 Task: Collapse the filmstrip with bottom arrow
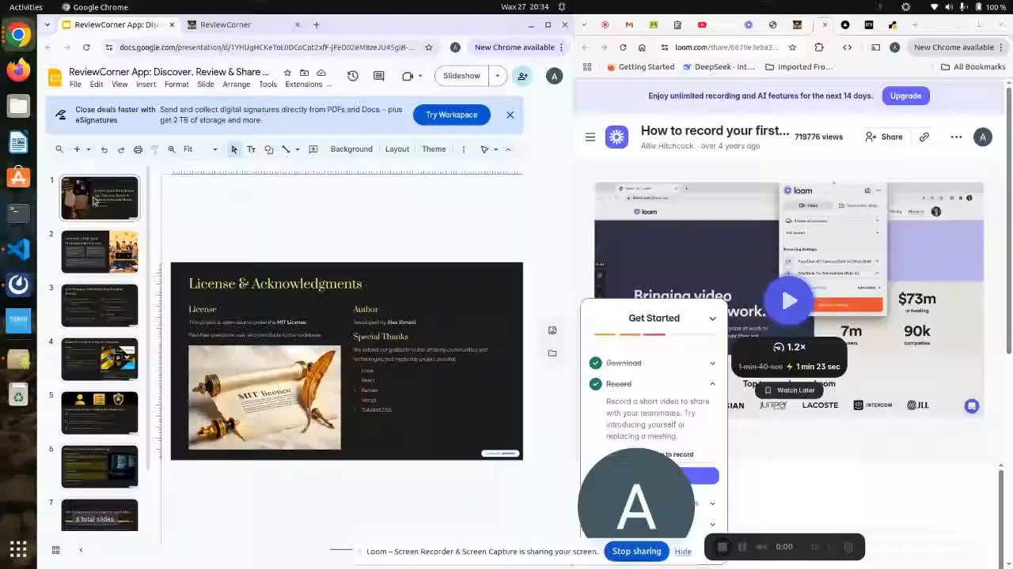coord(81,550)
